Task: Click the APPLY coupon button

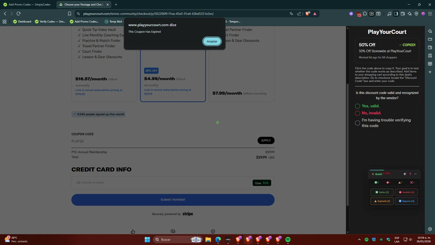Action: 266,140
